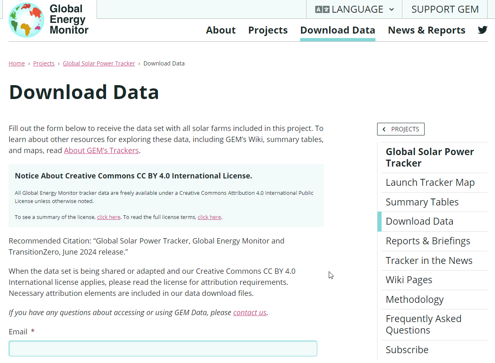Open Global Solar Power Tracker breadcrumb
The image size is (495, 363).
tap(99, 63)
